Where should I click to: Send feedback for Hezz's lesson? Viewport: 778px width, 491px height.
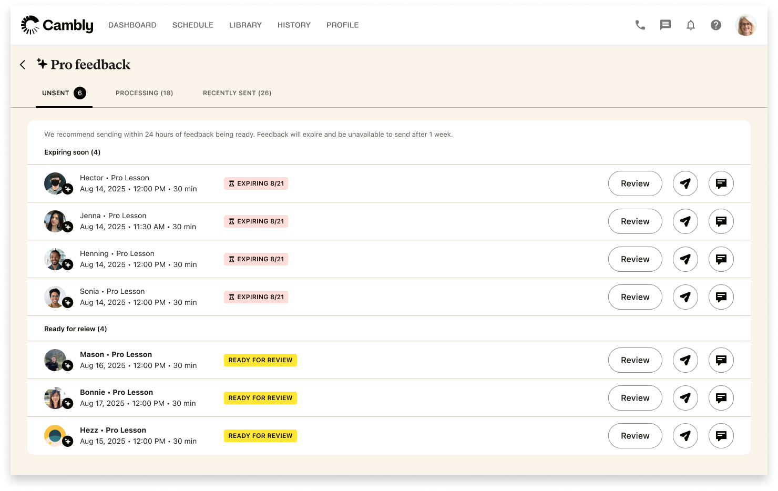(685, 436)
